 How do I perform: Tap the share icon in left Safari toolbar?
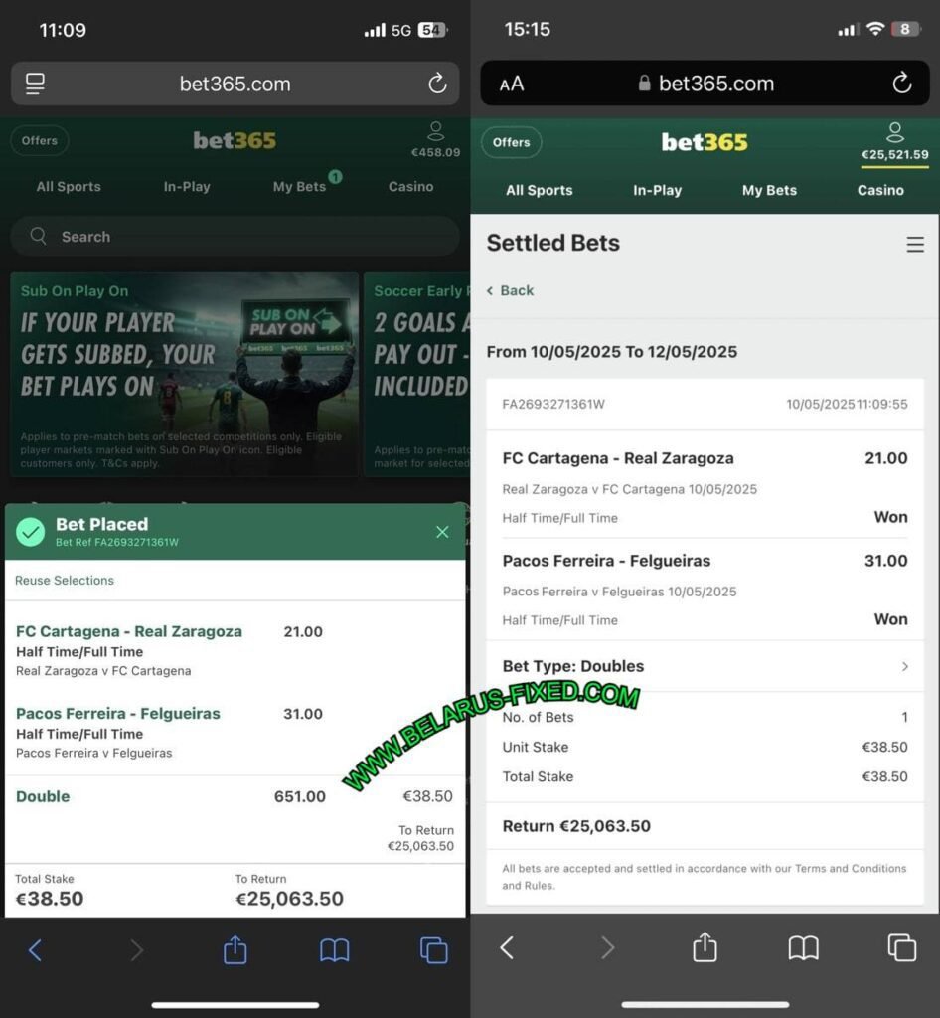click(x=235, y=949)
